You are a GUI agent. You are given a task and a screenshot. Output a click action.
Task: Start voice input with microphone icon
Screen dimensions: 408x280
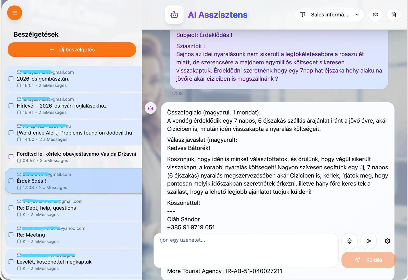349,241
